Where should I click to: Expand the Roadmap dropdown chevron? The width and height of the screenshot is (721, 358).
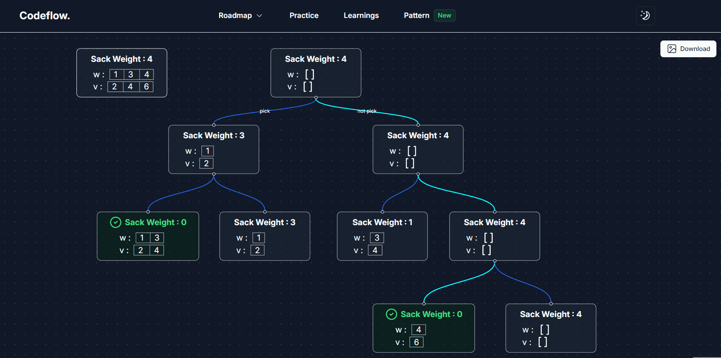click(x=260, y=15)
